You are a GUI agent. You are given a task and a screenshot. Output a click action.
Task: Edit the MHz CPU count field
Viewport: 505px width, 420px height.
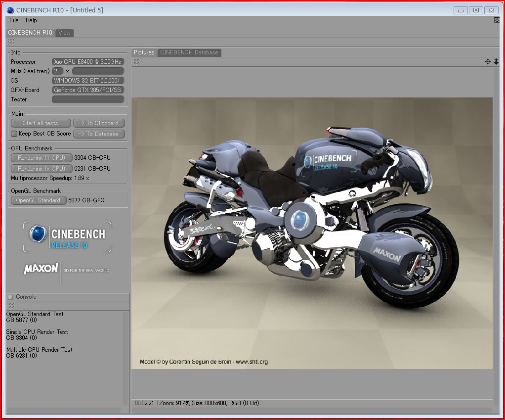tap(57, 71)
